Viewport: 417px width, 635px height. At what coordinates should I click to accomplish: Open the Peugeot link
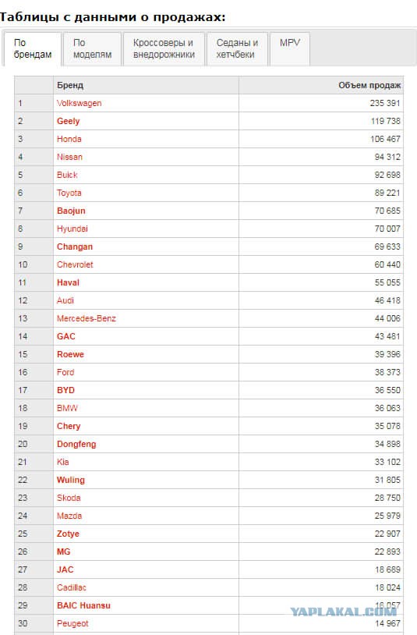[x=72, y=623]
